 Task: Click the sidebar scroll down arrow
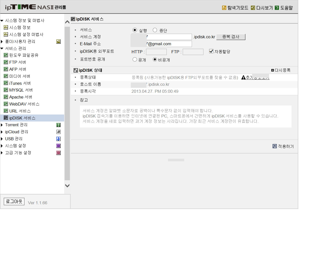[x=67, y=186]
